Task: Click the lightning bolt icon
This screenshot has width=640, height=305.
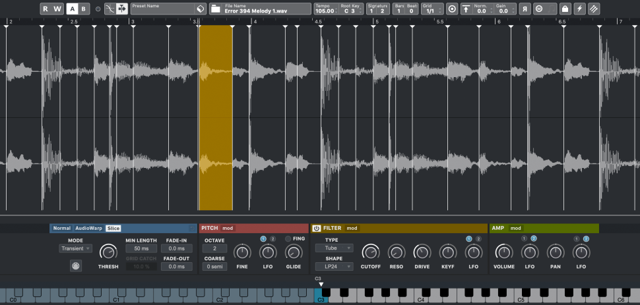Action: coord(579,9)
